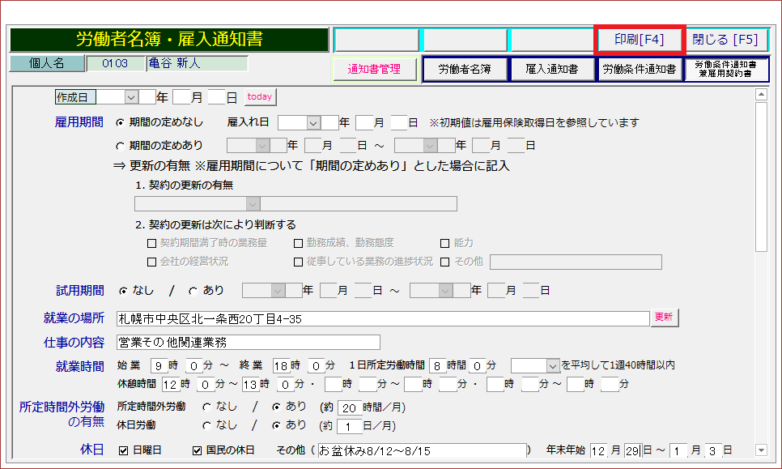Screen dimensions: 782x469
Task: Open the 通知書管理 tab
Action: (x=374, y=70)
